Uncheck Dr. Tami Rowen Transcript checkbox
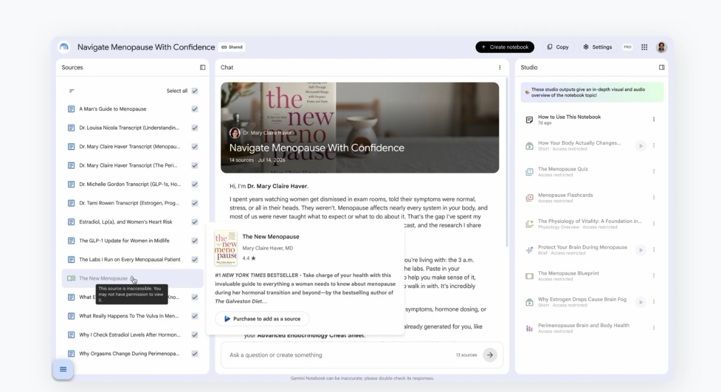Viewport: 721px width, 392px height. (x=195, y=203)
